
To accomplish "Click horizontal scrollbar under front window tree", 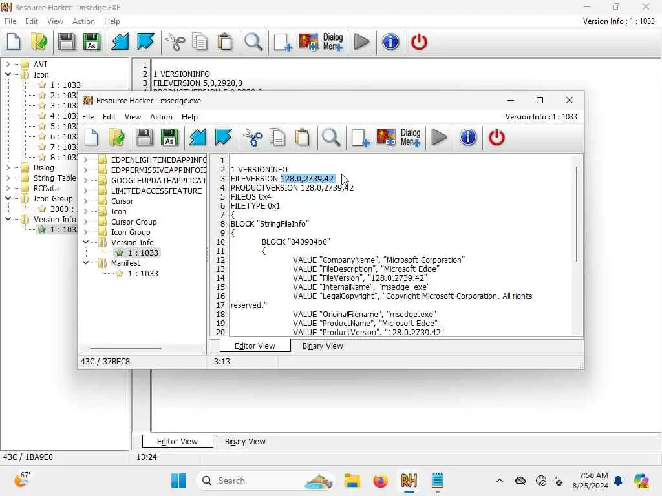I will [x=125, y=349].
